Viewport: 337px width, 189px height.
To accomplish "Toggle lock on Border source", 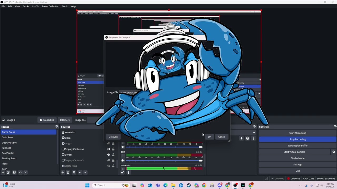I will (x=113, y=155).
